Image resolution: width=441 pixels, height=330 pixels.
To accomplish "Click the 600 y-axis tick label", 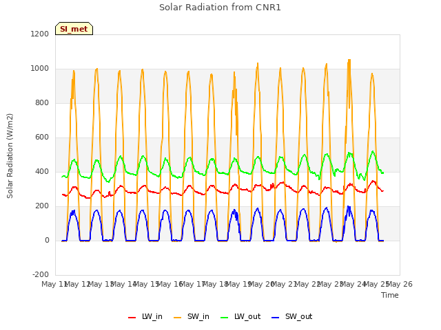I will (42, 137).
